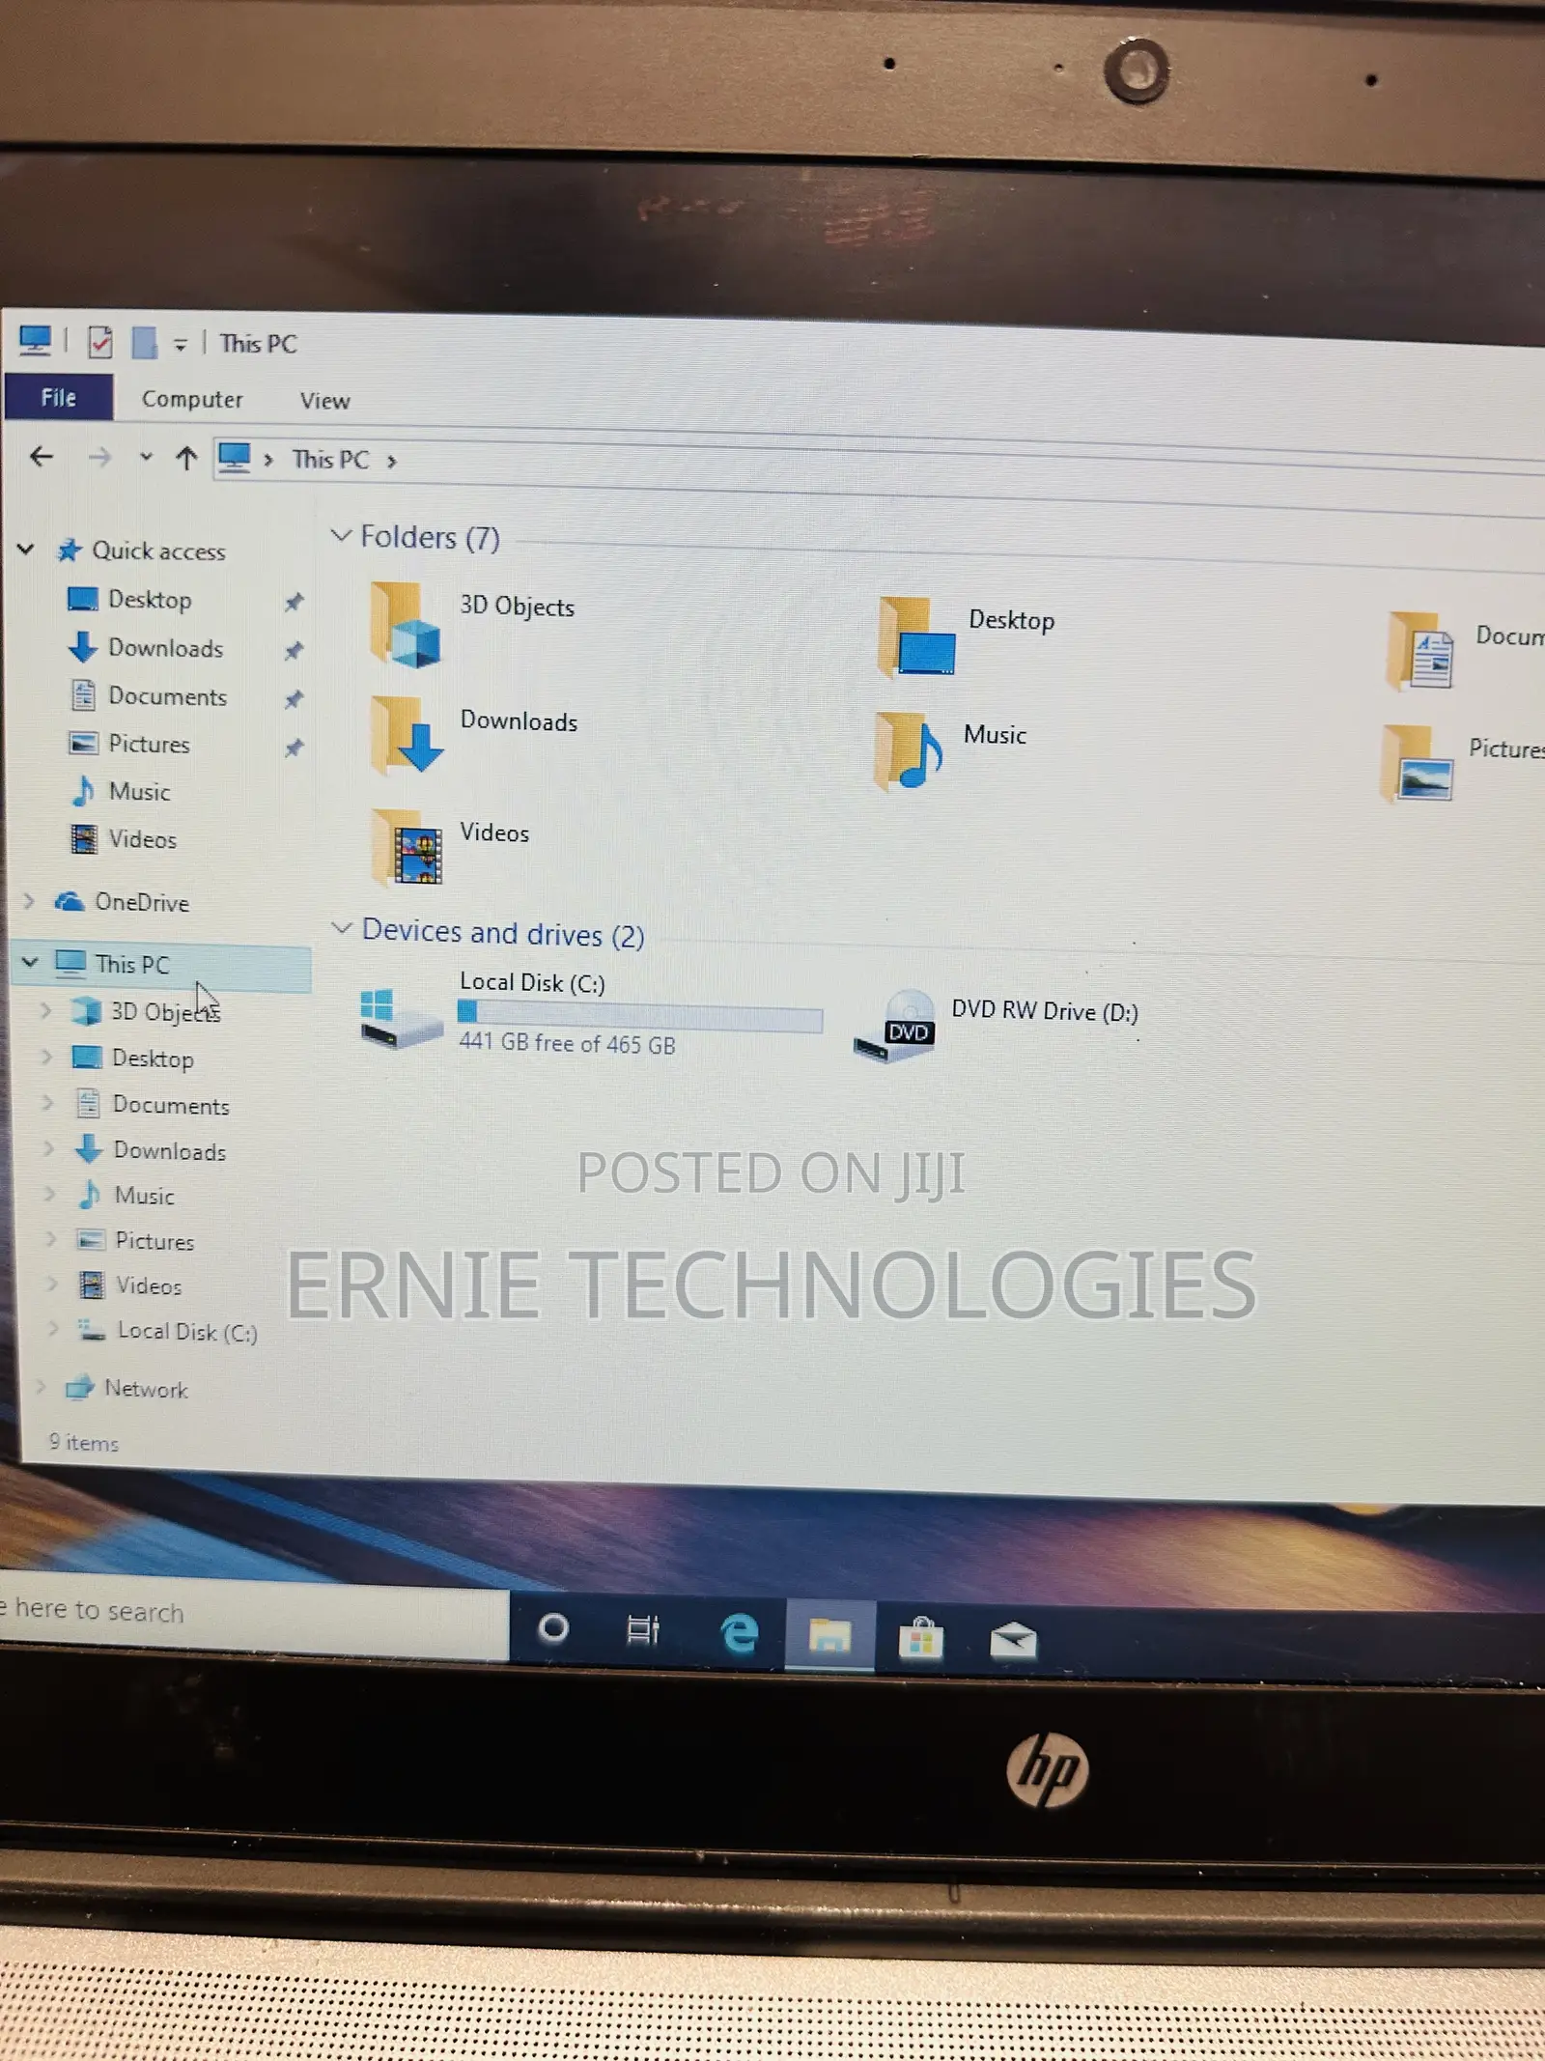Collapse the This PC tree node
This screenshot has height=2061, width=1545.
(x=30, y=962)
